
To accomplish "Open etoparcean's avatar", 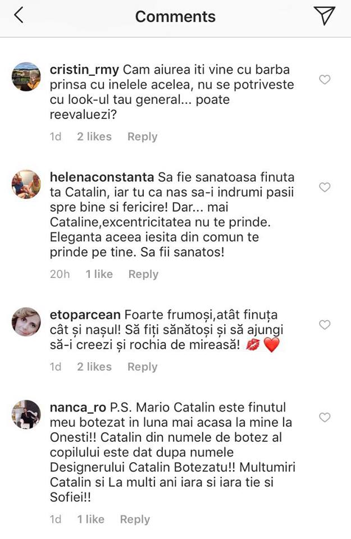I will click(26, 322).
